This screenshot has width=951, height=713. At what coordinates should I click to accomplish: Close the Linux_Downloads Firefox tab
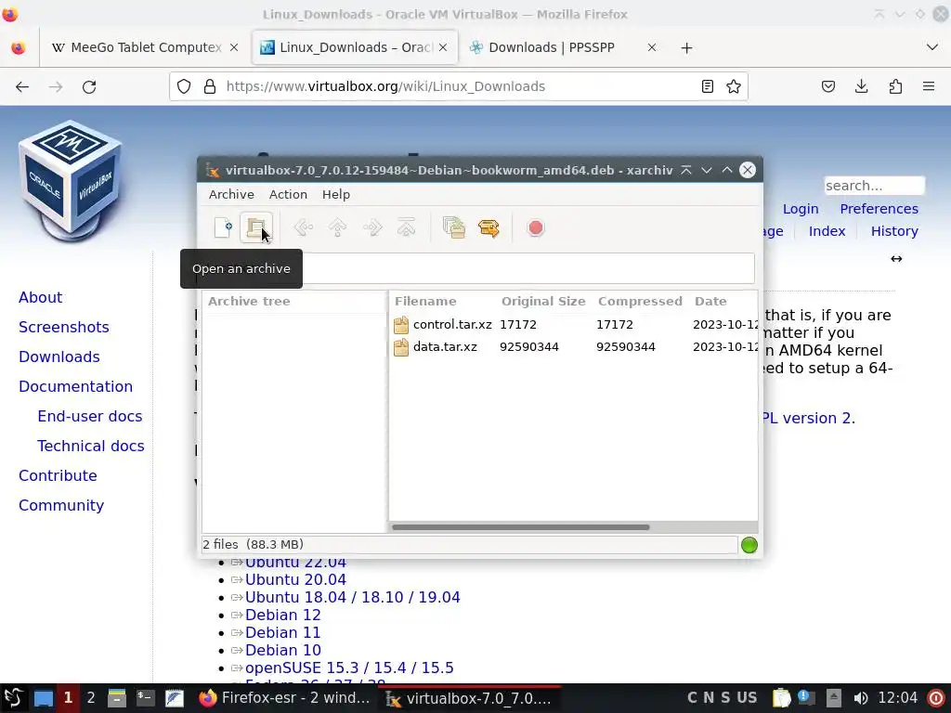point(443,47)
